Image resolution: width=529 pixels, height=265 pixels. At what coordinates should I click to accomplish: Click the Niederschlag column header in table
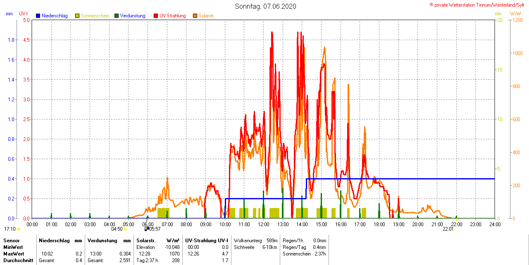tap(54, 241)
